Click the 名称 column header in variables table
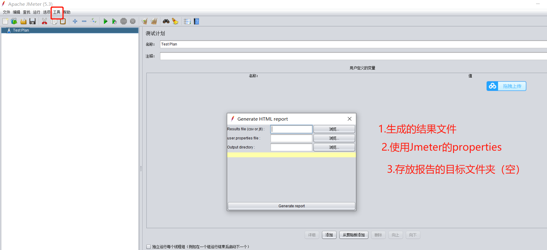 (253, 76)
